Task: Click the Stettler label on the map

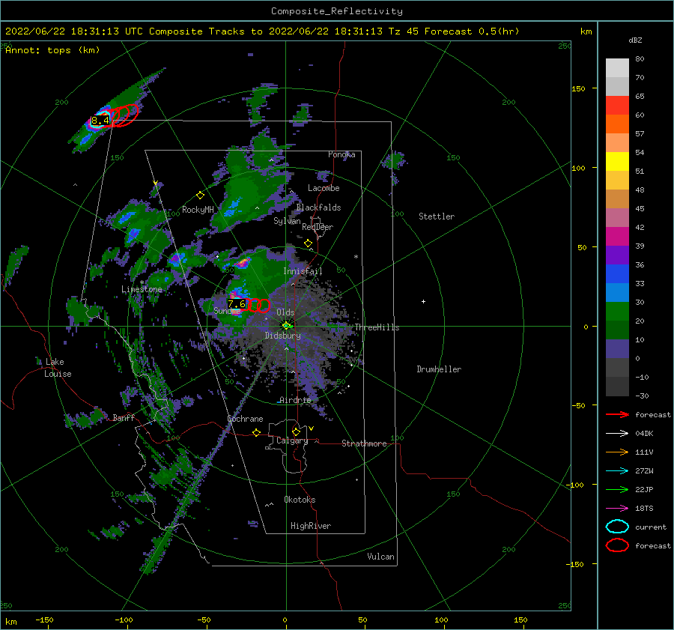Action: coord(437,216)
